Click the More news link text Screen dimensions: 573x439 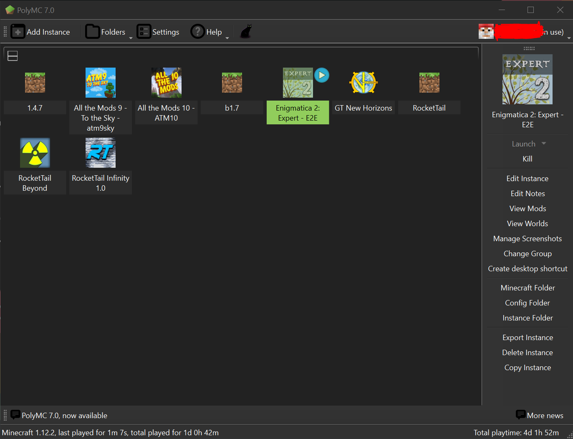tap(545, 416)
